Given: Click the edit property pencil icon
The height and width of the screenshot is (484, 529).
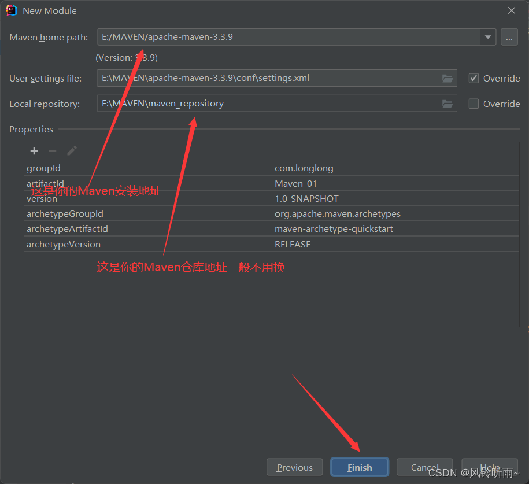Looking at the screenshot, I should pos(72,151).
